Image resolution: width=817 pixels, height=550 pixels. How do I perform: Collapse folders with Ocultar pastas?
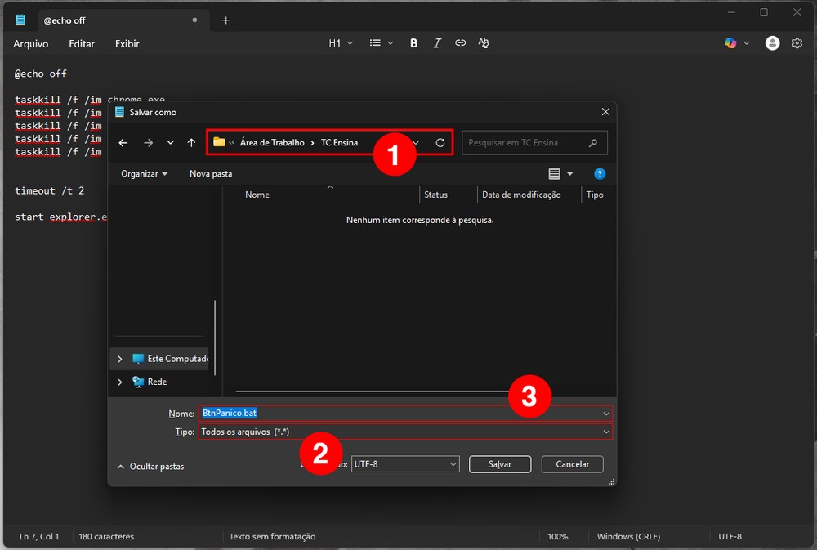click(151, 467)
